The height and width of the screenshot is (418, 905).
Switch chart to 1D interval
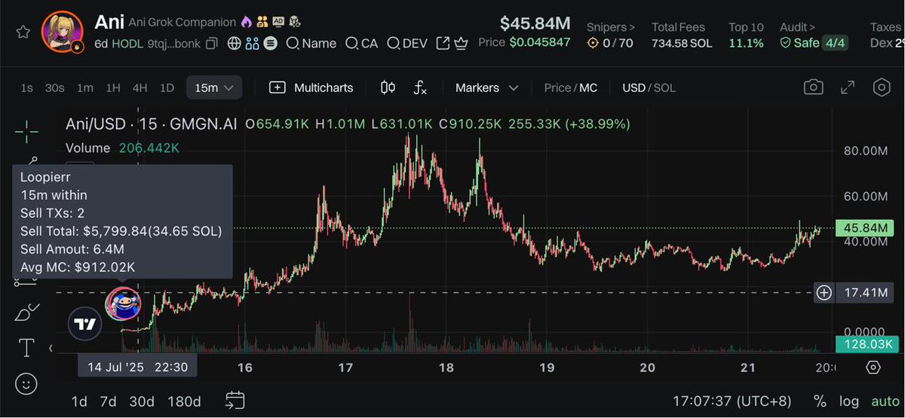pos(167,88)
